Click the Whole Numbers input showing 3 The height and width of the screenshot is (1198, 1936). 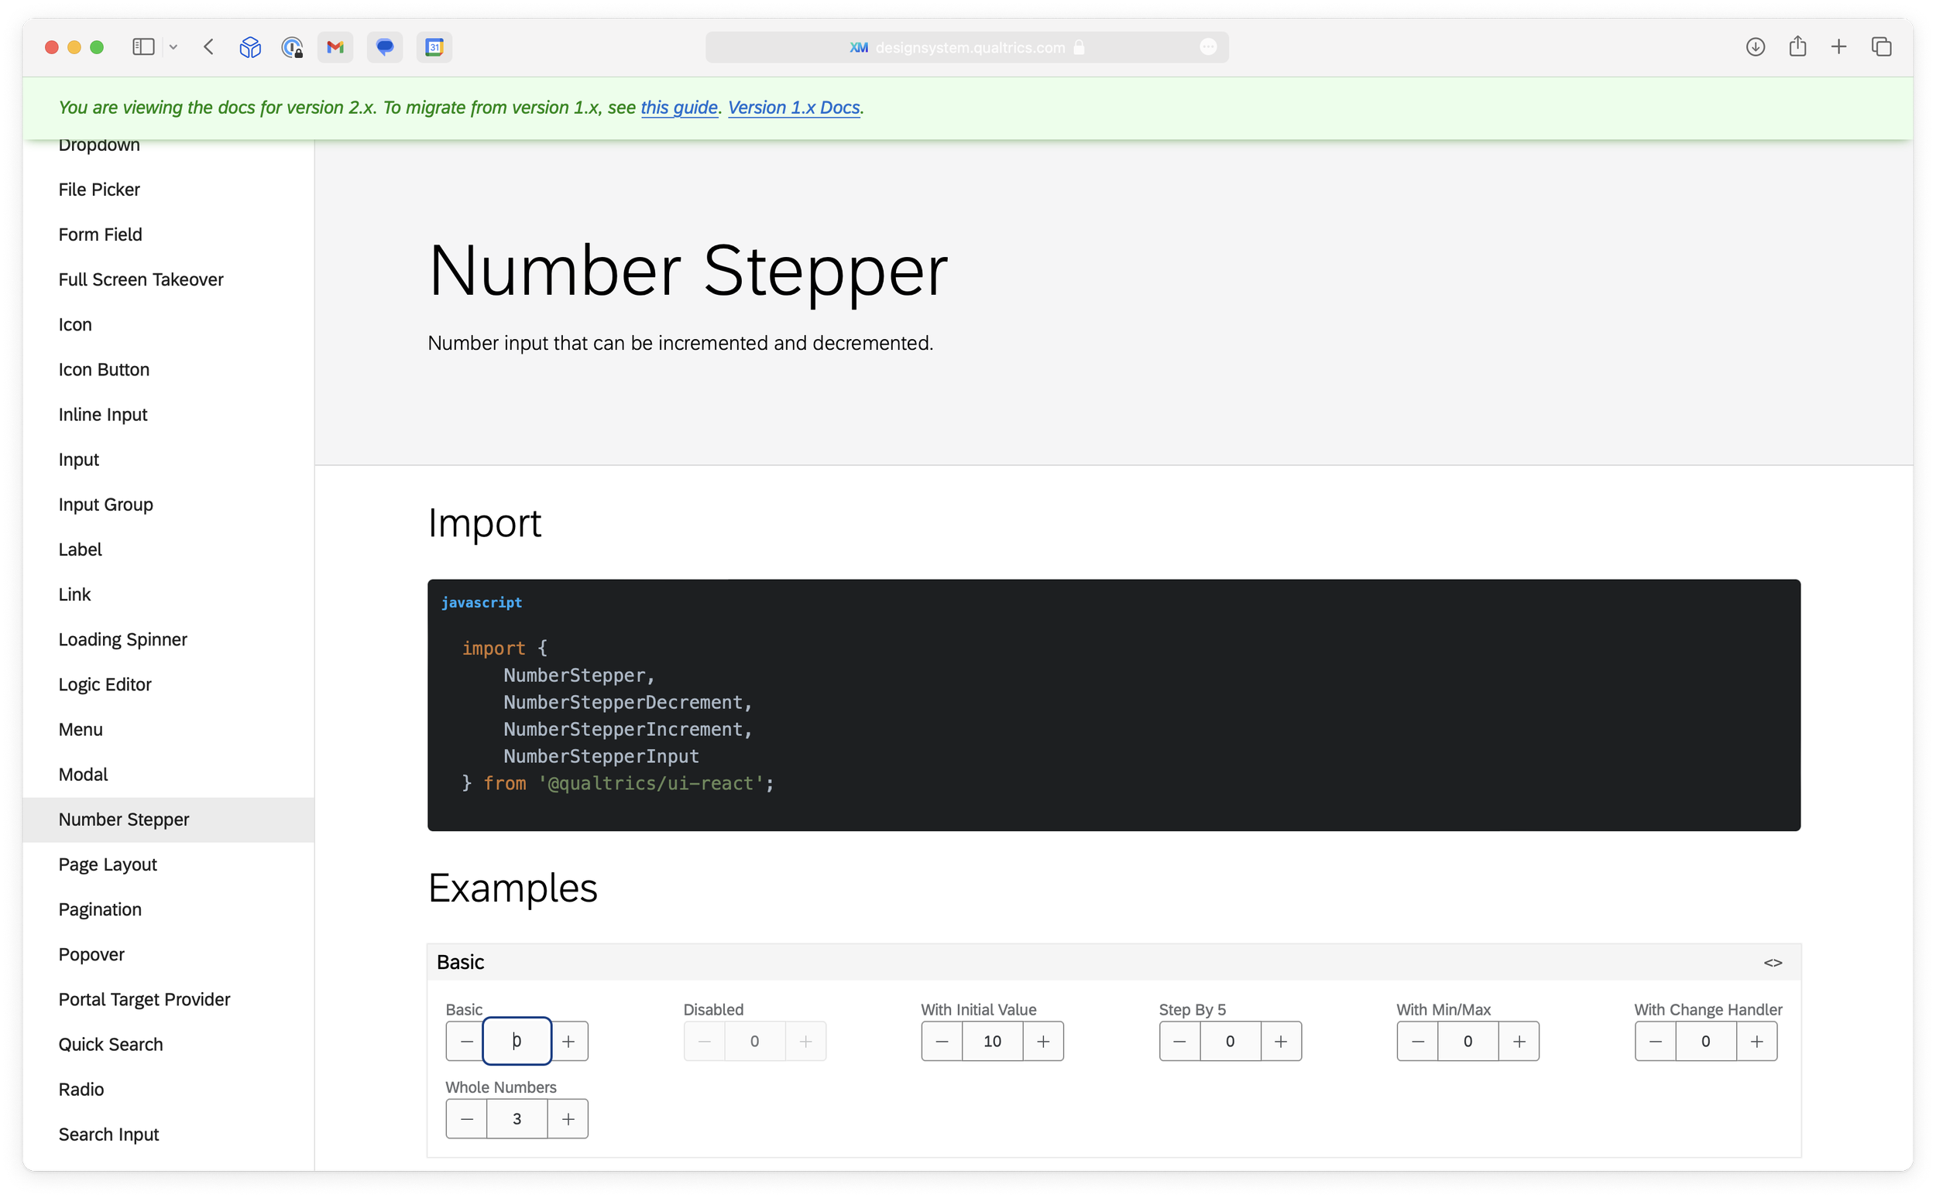click(x=517, y=1119)
